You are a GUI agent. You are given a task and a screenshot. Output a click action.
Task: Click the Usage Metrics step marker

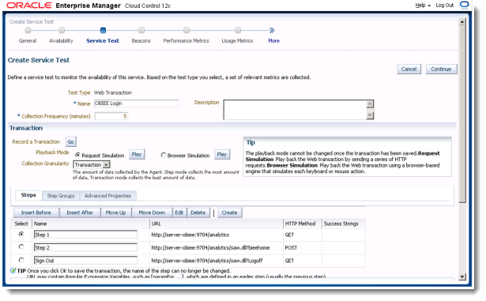pos(238,30)
